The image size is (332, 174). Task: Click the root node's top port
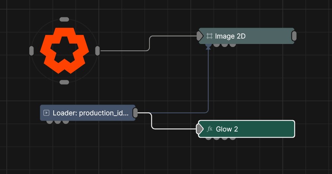[64, 19]
